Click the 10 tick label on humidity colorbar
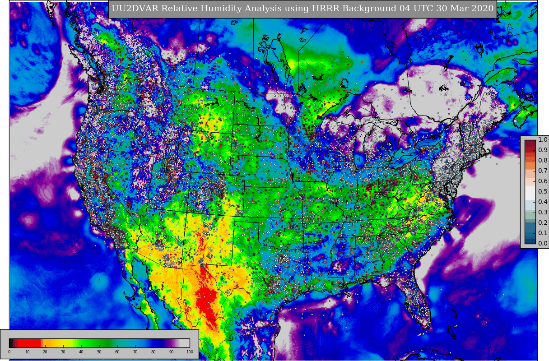 point(27,352)
